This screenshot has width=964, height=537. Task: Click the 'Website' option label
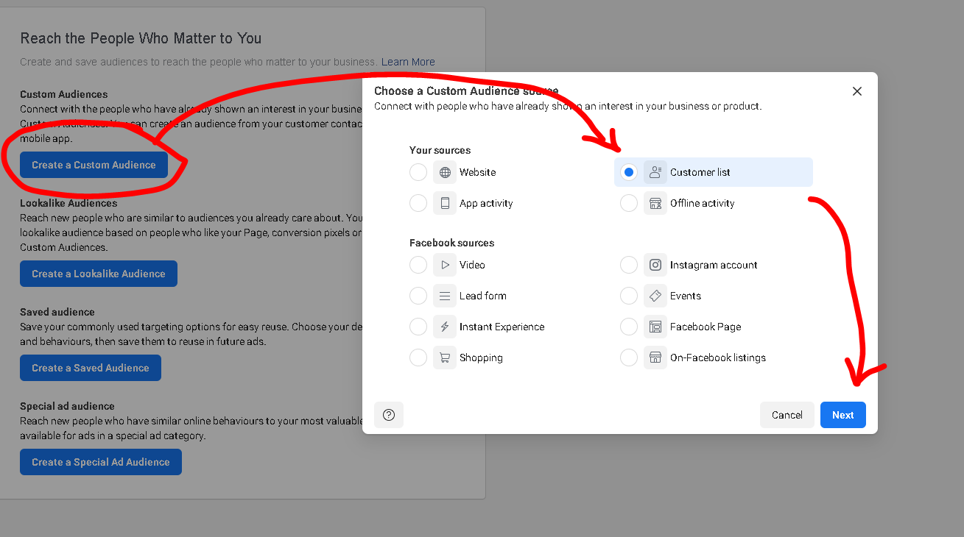click(x=478, y=172)
